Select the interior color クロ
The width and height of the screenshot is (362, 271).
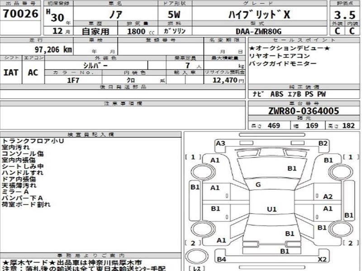click(x=131, y=80)
